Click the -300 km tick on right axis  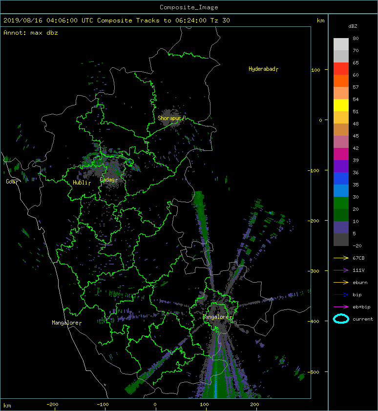313,271
